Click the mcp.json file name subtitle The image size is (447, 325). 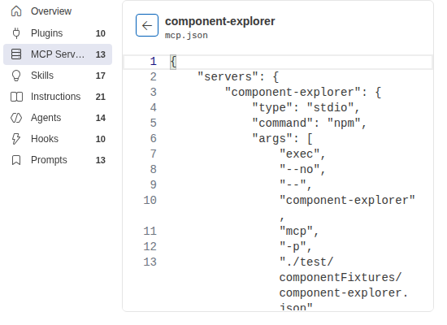186,36
